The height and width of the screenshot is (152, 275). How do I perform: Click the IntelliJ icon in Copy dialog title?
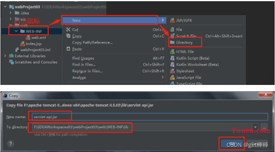click(5, 96)
